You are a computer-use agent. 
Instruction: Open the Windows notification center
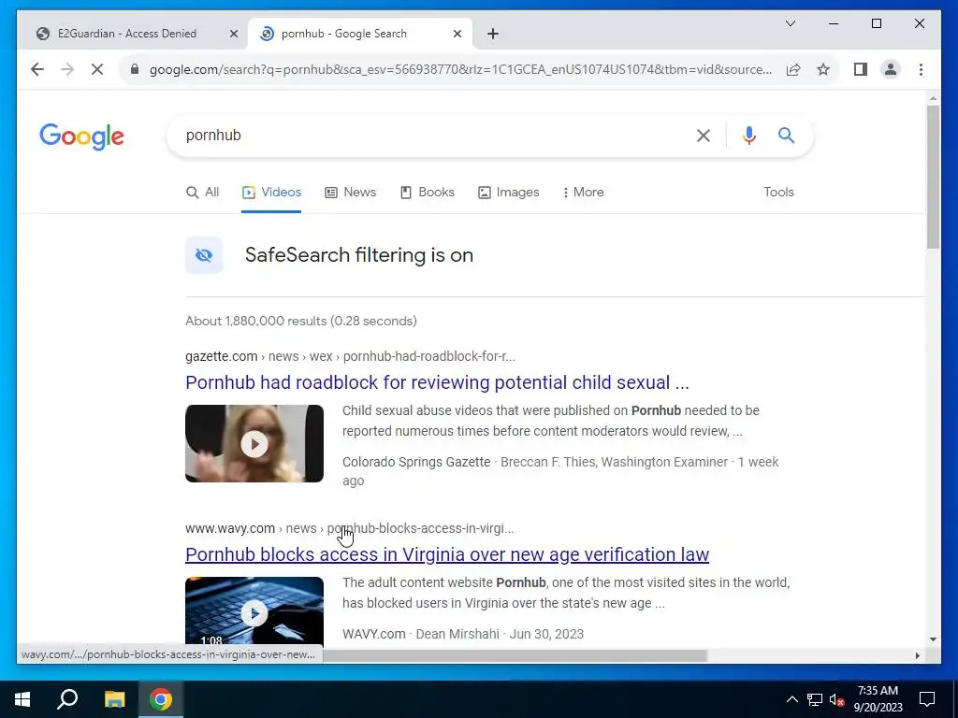[x=927, y=699]
